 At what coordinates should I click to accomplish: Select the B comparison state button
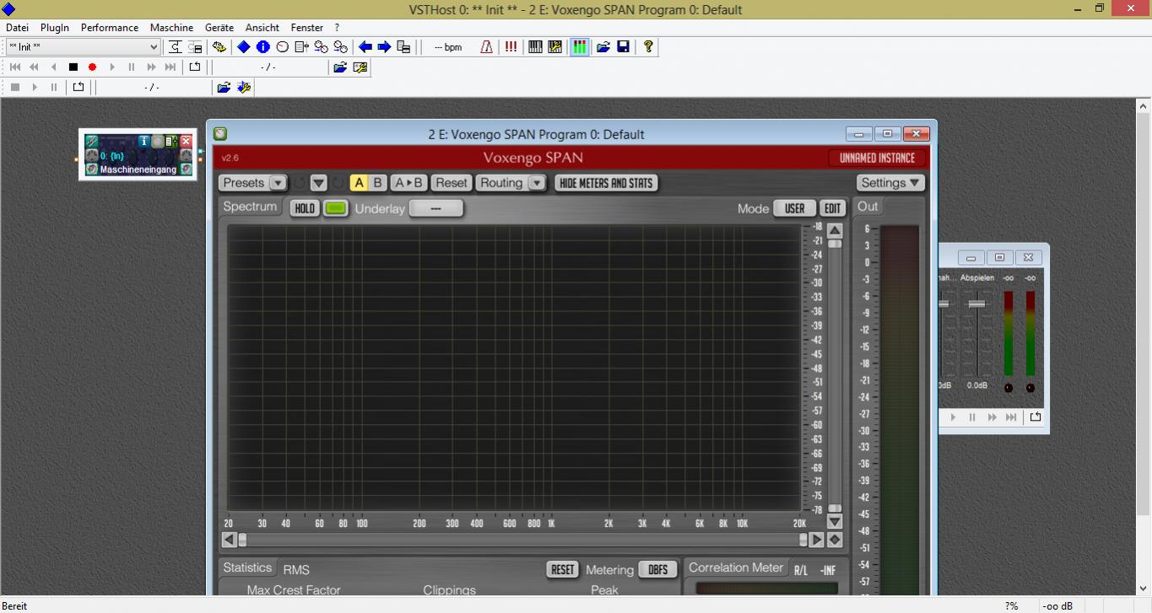pos(377,183)
